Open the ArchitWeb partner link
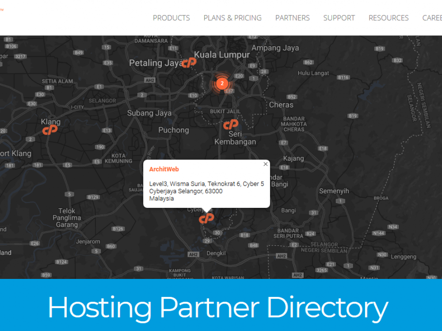442x331 pixels. [164, 169]
